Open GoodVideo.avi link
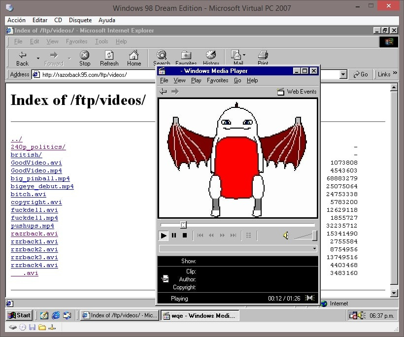Image resolution: width=404 pixels, height=337 pixels. 36,163
